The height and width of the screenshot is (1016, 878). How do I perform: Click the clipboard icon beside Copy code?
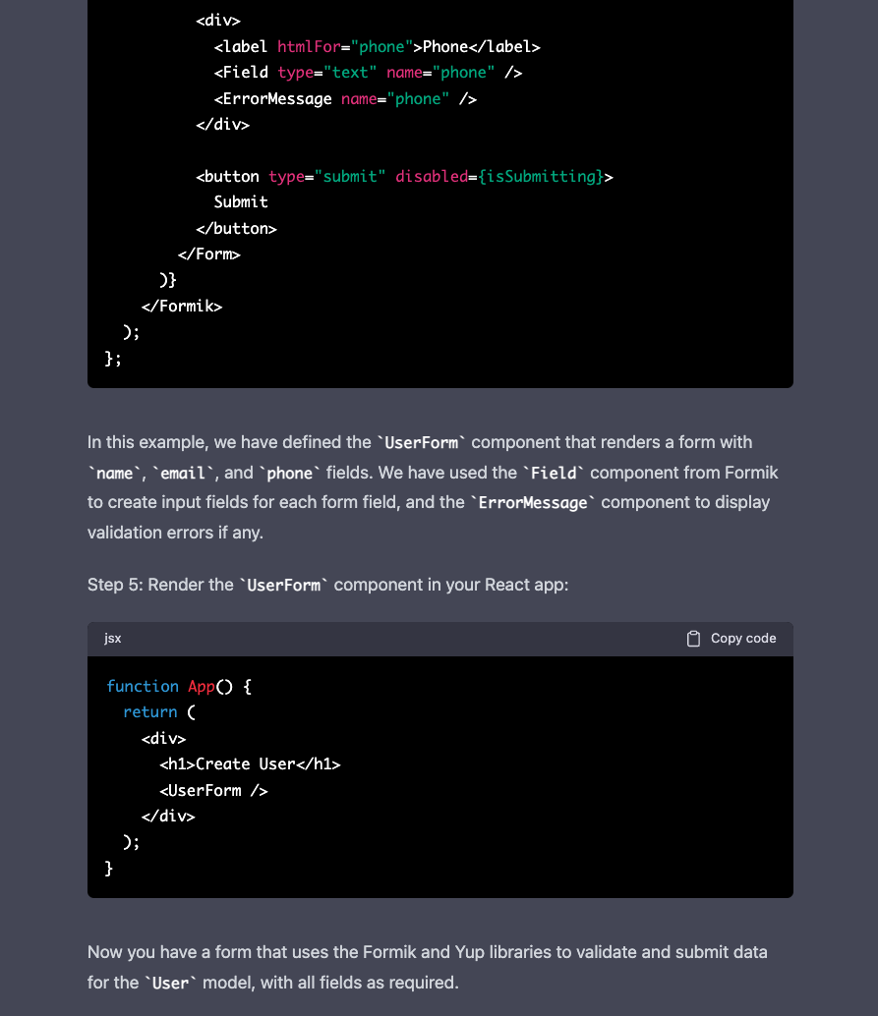pyautogui.click(x=693, y=639)
